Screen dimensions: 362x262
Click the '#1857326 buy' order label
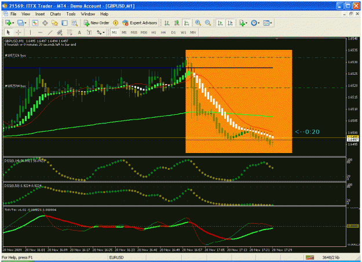click(15, 56)
